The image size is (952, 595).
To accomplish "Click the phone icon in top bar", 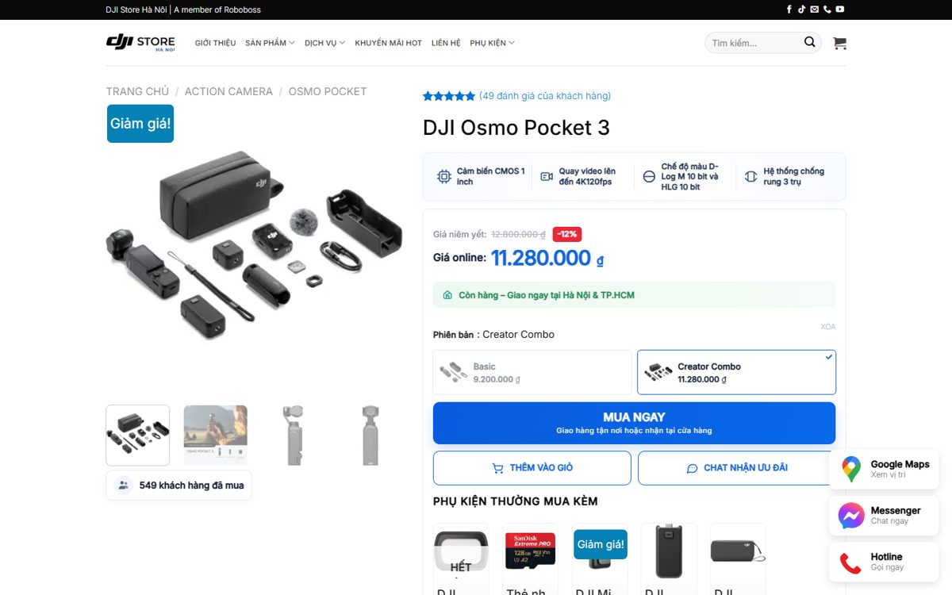I will pos(827,10).
